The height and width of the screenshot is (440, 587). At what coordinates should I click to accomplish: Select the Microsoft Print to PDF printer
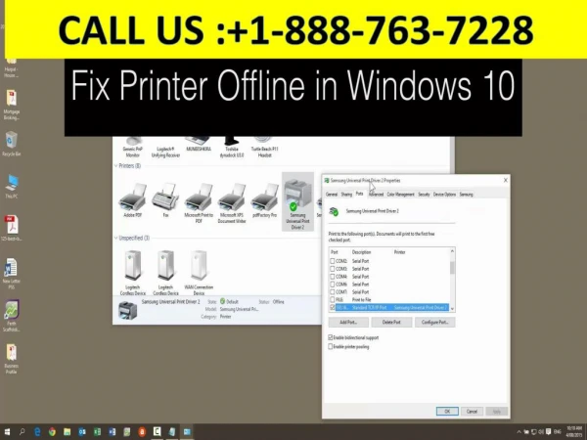(199, 202)
